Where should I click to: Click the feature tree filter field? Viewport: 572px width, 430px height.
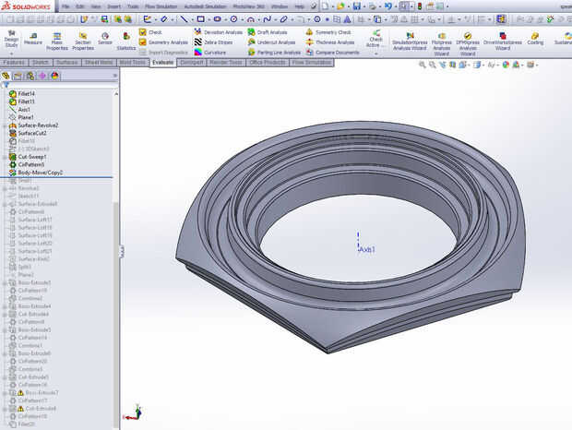(59, 85)
